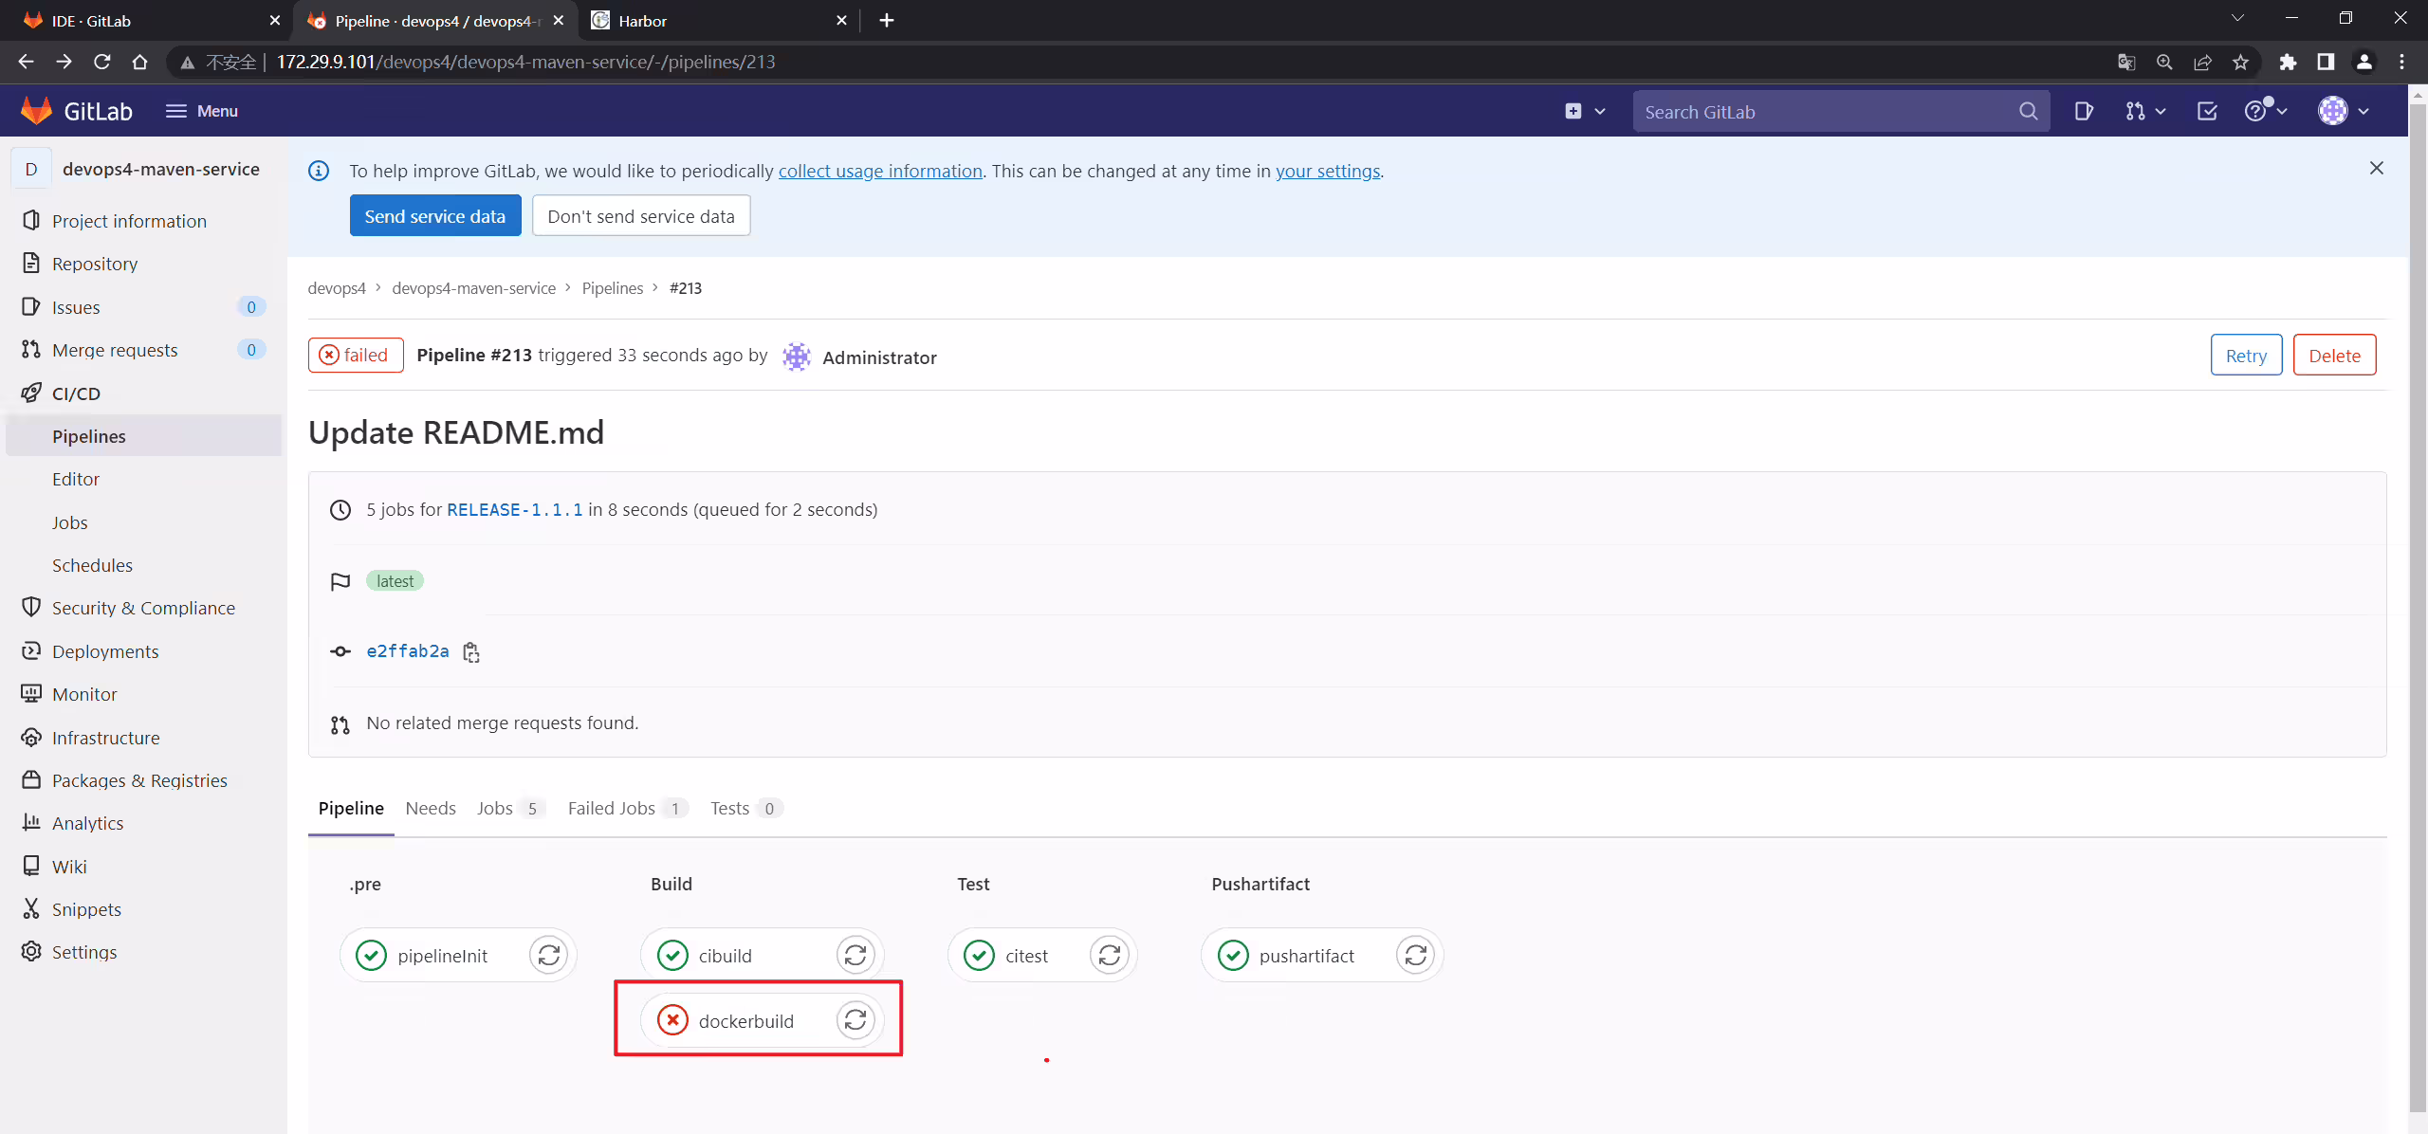Click the GitLab fox logo
2428x1134 pixels.
tap(36, 111)
